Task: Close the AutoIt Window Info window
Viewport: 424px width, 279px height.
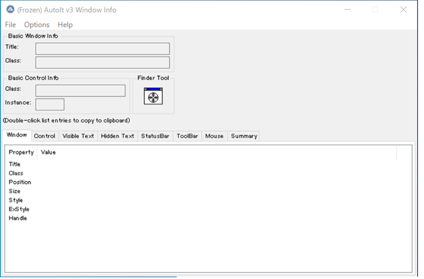Action: (x=403, y=10)
